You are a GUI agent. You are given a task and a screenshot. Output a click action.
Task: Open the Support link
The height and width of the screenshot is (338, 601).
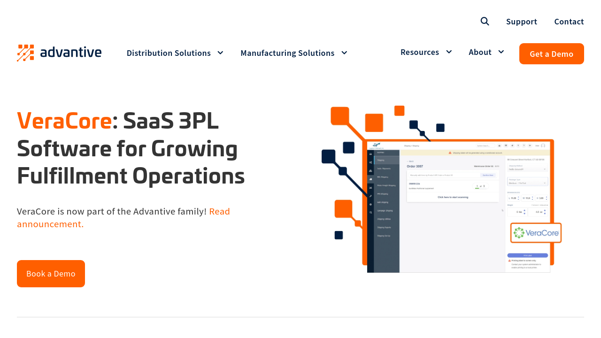[522, 22]
